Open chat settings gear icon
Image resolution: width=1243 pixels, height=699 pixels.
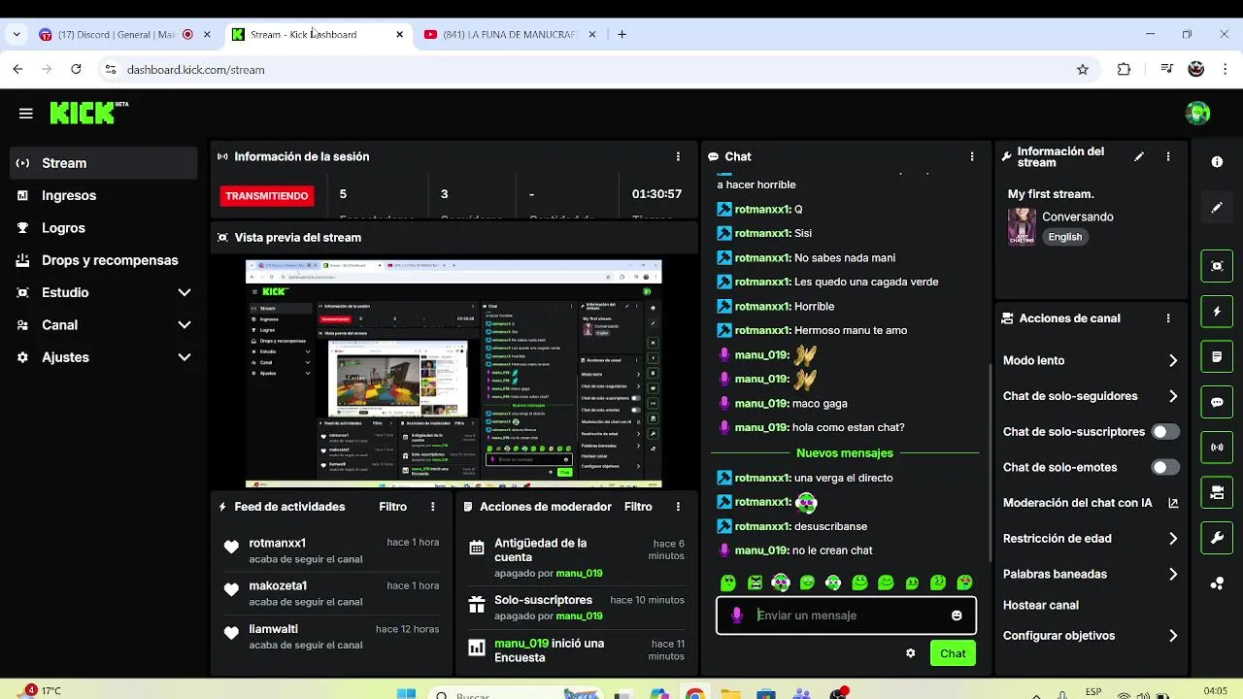tap(910, 653)
